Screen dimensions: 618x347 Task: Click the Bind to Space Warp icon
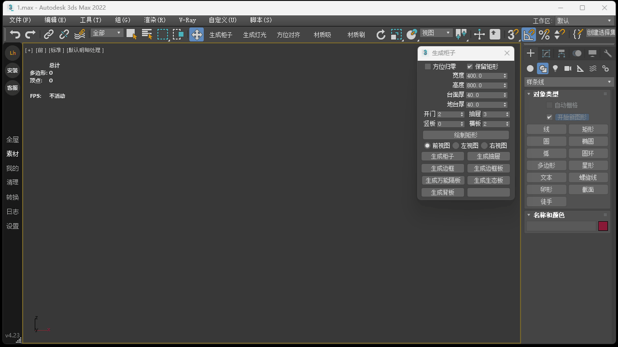pyautogui.click(x=80, y=34)
